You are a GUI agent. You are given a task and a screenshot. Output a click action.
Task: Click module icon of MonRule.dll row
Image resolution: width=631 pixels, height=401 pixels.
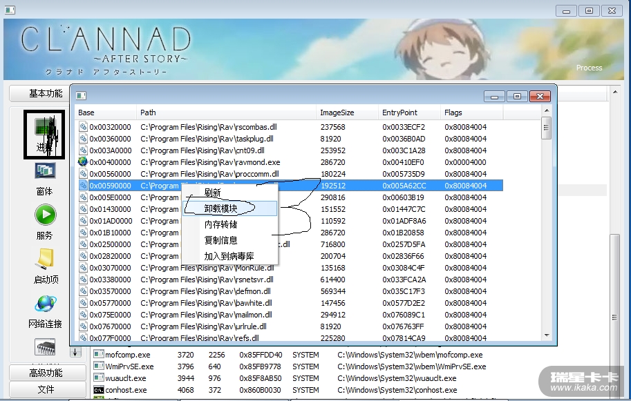coord(83,268)
